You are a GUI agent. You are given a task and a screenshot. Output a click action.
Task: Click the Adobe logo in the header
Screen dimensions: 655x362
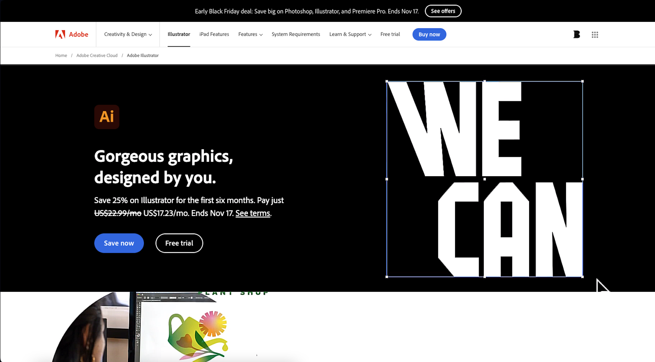click(x=72, y=34)
